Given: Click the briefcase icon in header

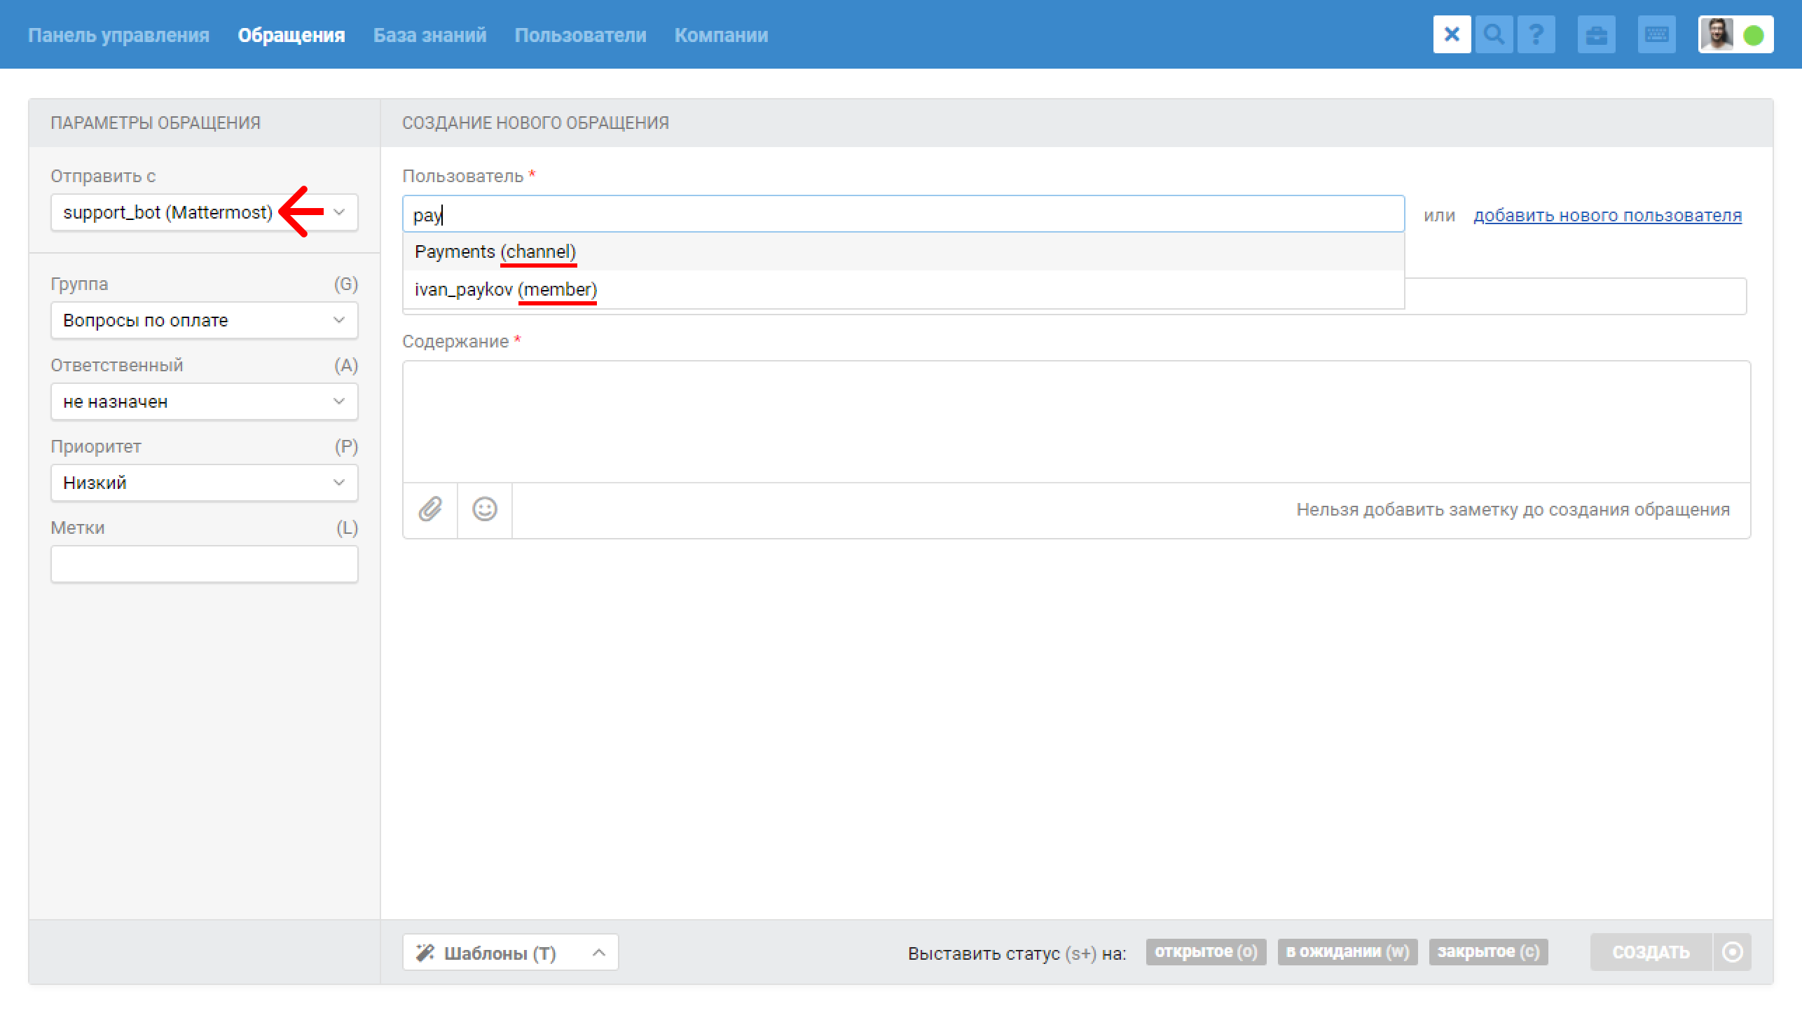Looking at the screenshot, I should [x=1596, y=34].
